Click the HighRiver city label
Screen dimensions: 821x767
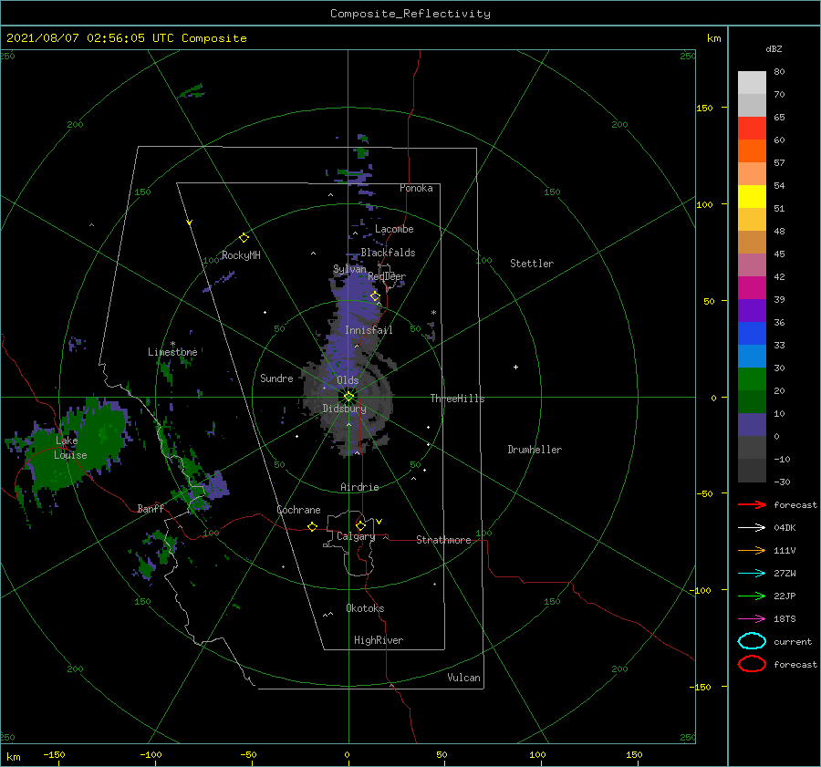click(379, 640)
